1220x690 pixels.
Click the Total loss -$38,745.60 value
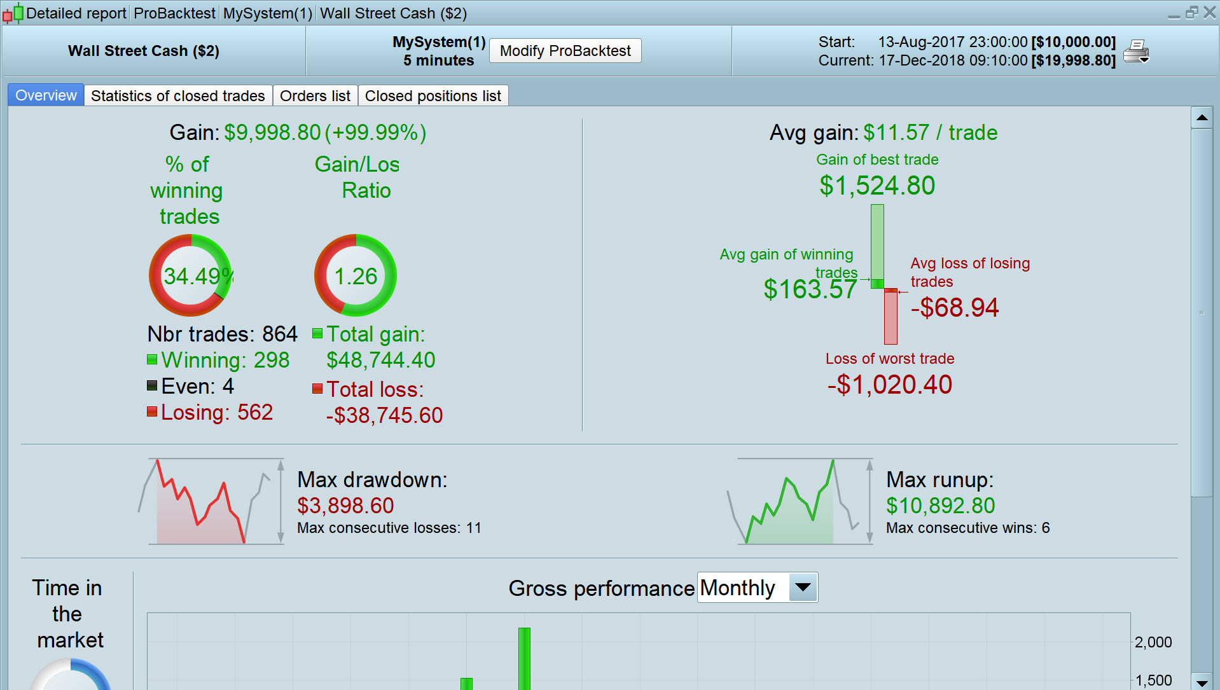384,415
